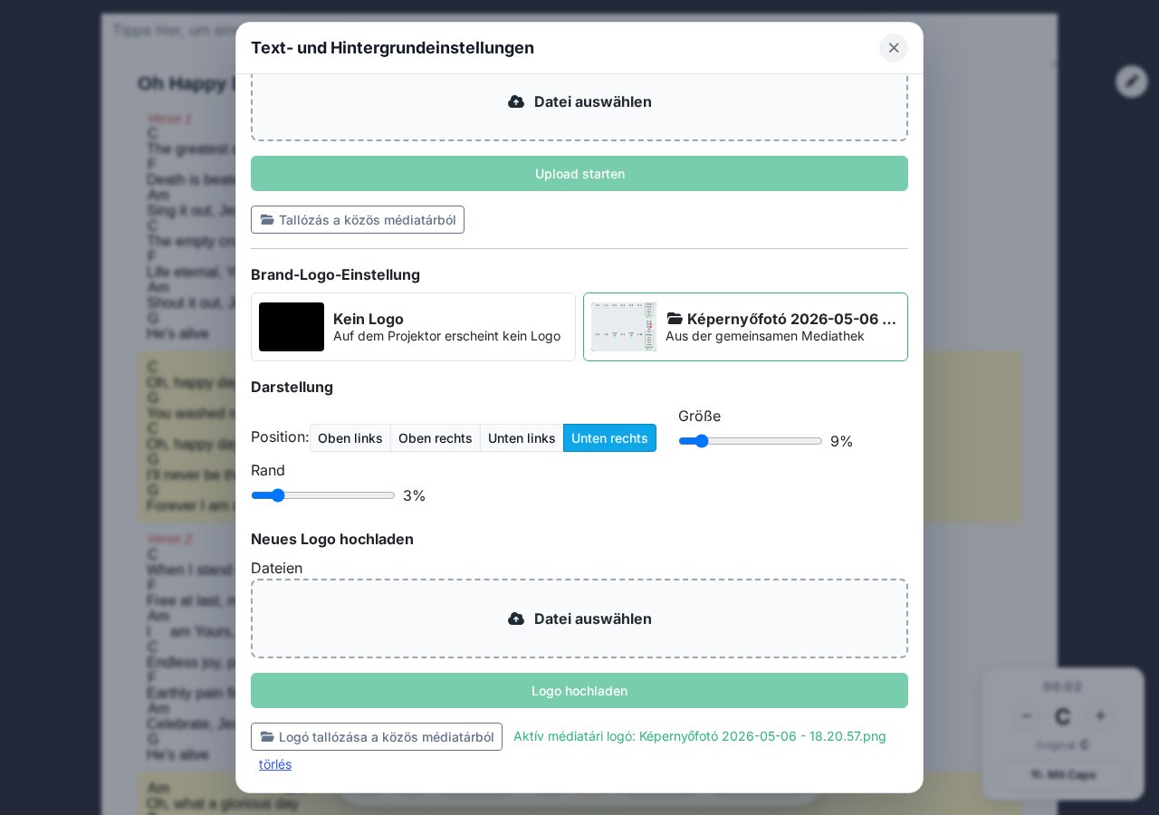1159x815 pixels.
Task: Set logo position to Oben rechts
Action: (436, 438)
